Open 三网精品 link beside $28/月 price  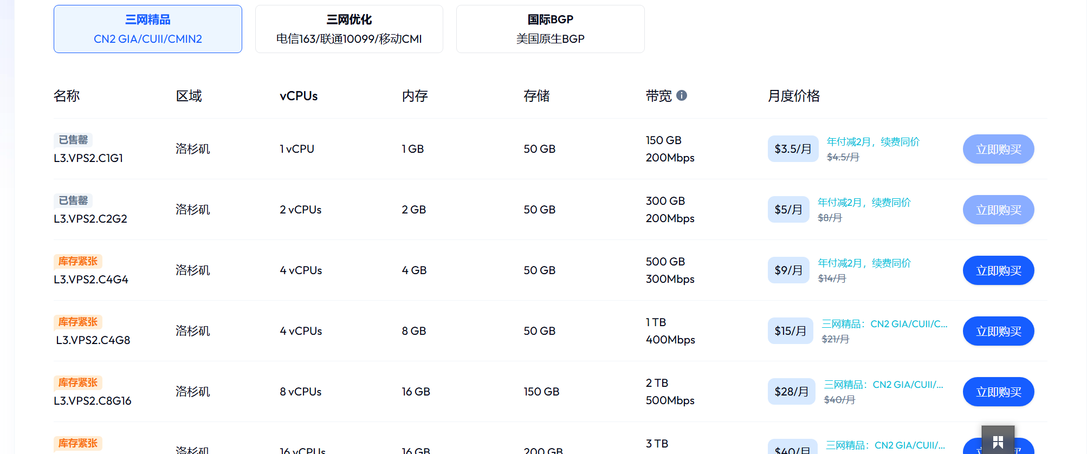883,385
